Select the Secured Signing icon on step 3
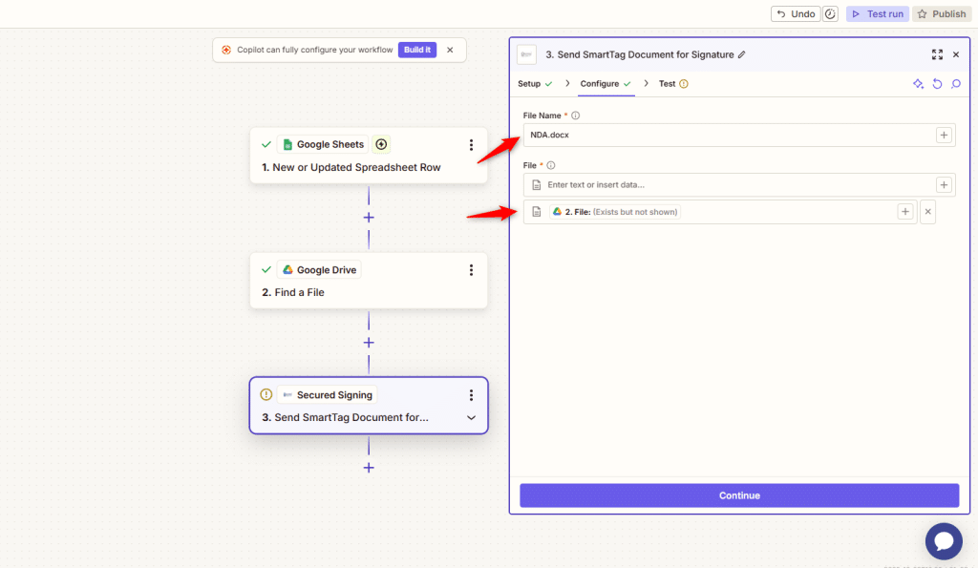978x568 pixels. (x=290, y=394)
